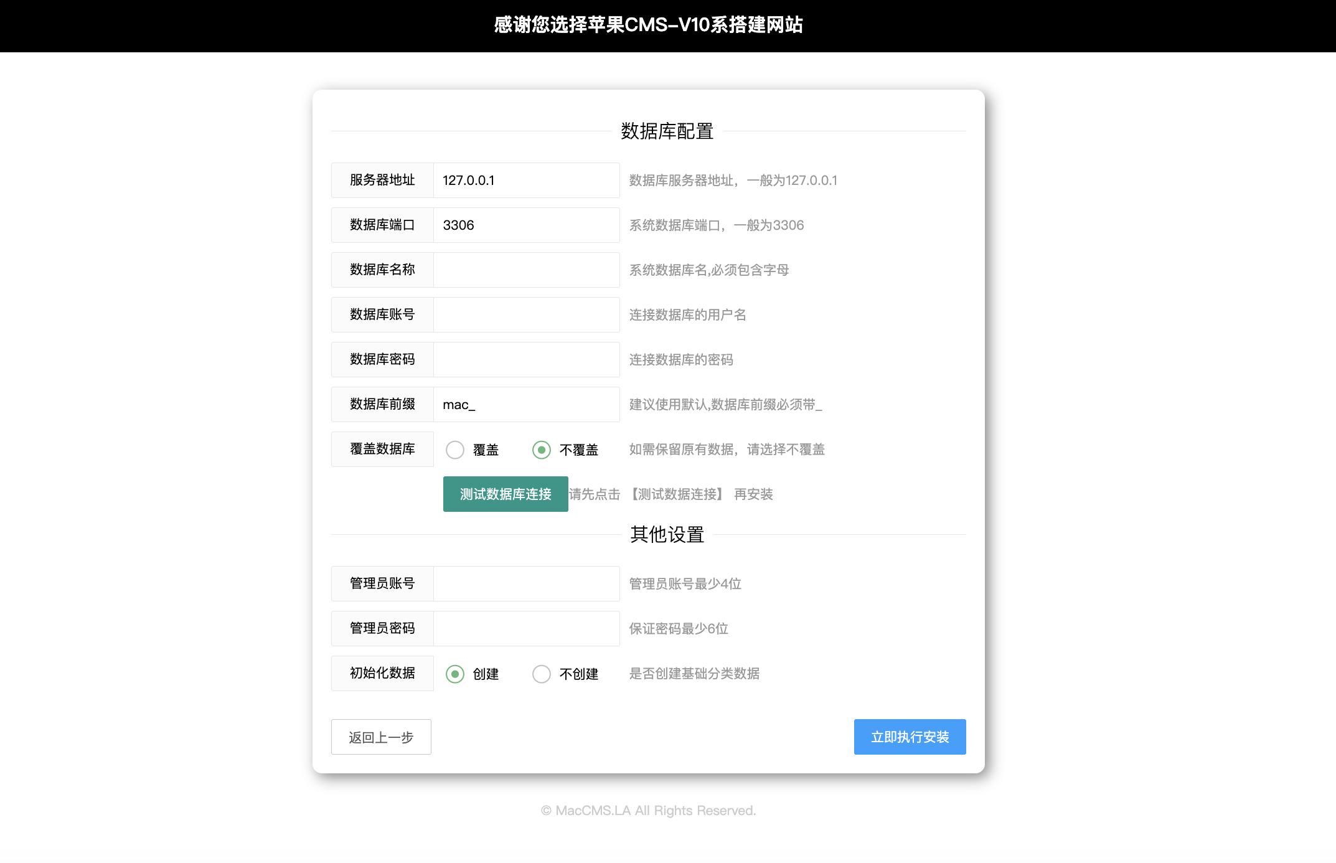
Task: Select the 不覆盖 radio option
Action: (542, 450)
